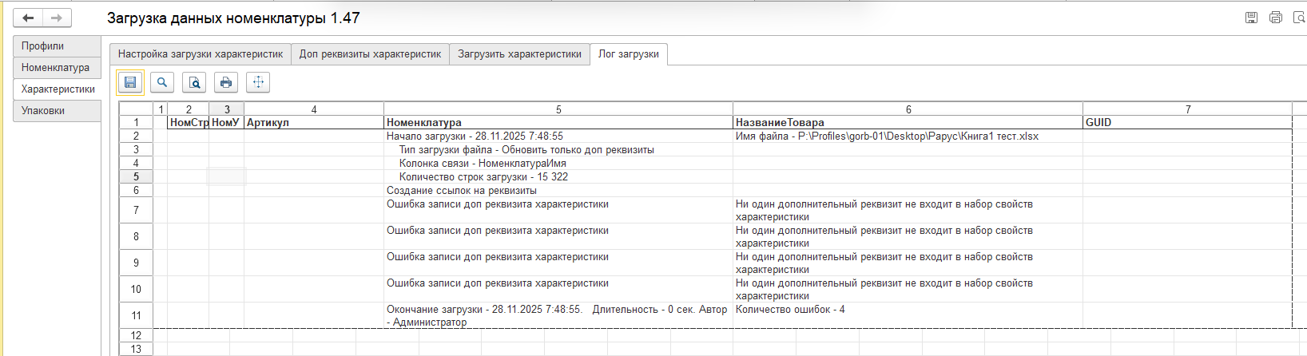Viewport: 1307px width, 356px height.
Task: Go back with the left arrow
Action: tap(28, 18)
